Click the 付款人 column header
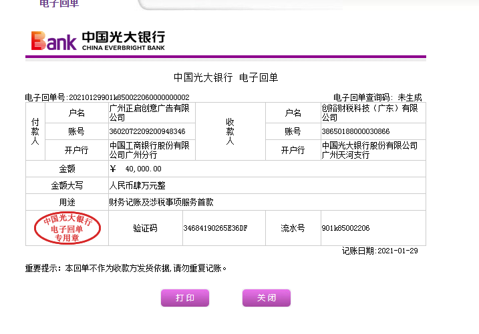 coord(35,131)
